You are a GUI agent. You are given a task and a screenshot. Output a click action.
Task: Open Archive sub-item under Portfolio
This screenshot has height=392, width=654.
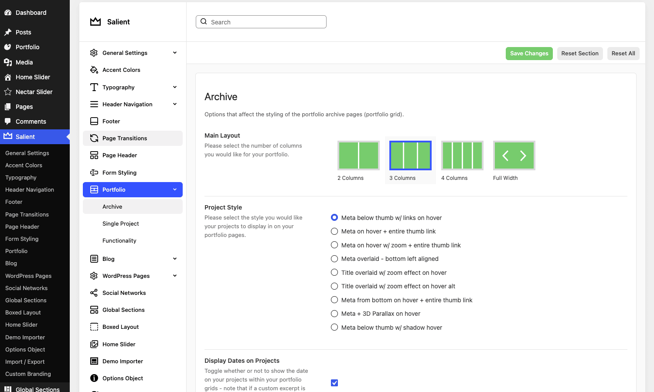pos(133,206)
